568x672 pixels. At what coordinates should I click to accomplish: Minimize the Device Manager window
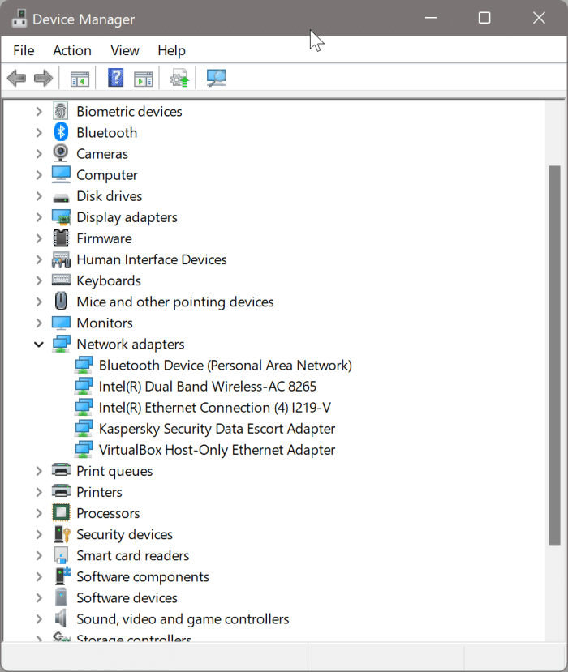coord(431,18)
